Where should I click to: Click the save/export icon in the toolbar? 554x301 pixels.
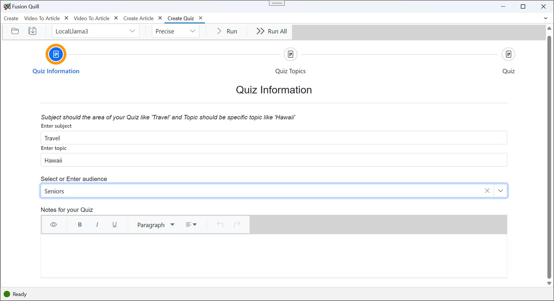[32, 30]
